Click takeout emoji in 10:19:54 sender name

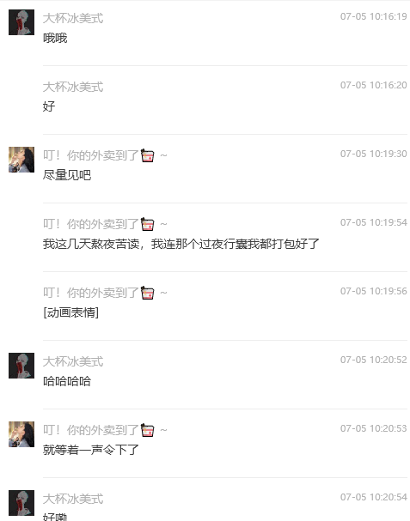(x=148, y=224)
